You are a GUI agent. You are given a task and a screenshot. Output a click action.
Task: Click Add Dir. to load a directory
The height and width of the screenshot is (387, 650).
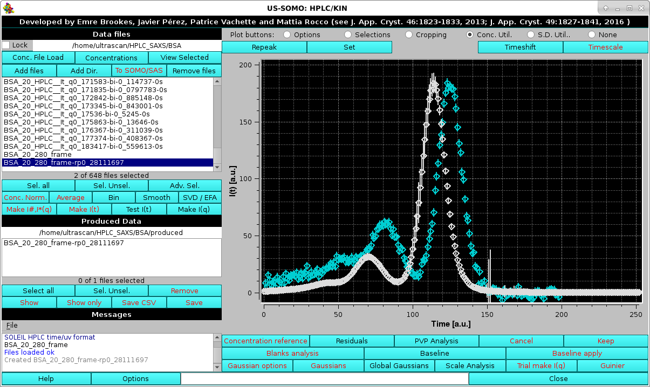tap(84, 70)
